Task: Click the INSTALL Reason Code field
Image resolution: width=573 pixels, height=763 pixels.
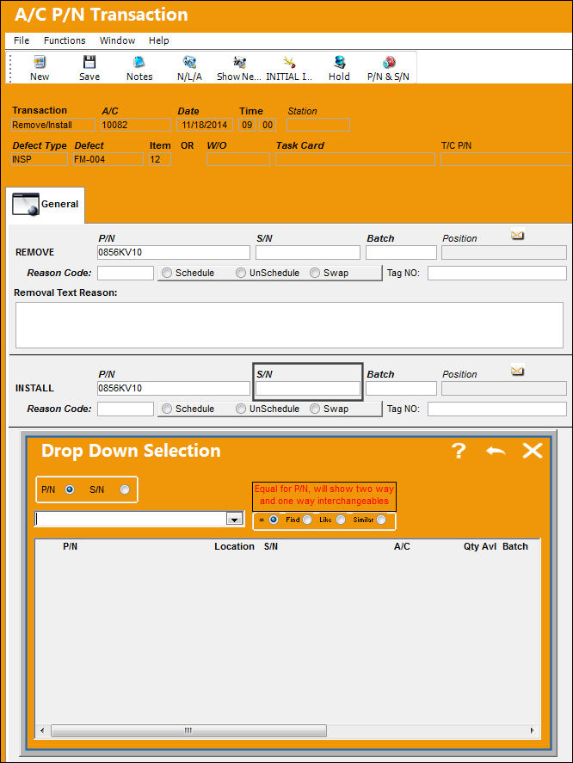Action: coord(125,409)
